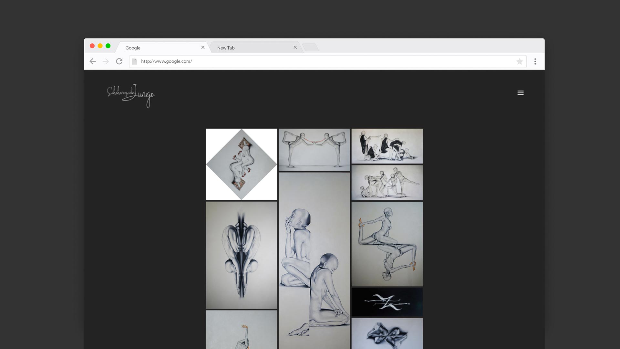Open the diamond-shaped painting thumbnail
Image resolution: width=620 pixels, height=349 pixels.
(x=242, y=164)
